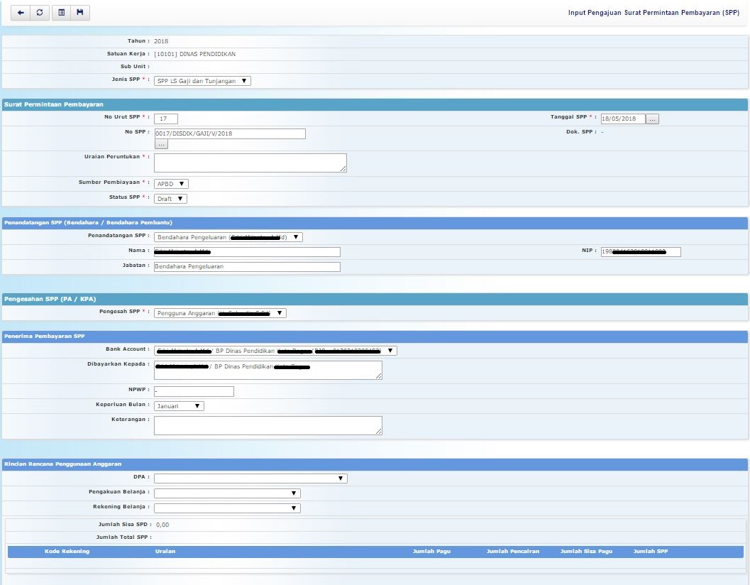The width and height of the screenshot is (750, 585).
Task: Expand the Jenis SPP dropdown
Action: click(x=202, y=81)
